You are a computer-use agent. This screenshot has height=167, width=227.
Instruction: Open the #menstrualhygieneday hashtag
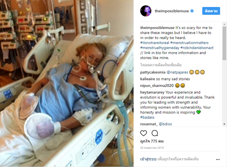(x=160, y=48)
